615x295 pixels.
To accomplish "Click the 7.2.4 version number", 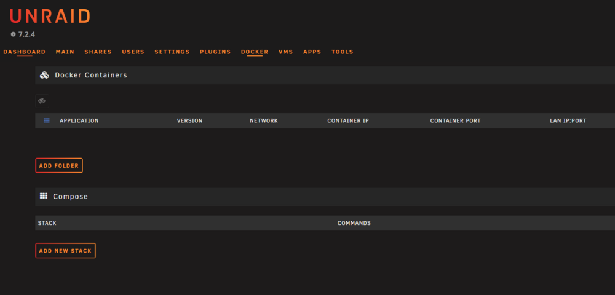I will click(x=26, y=34).
